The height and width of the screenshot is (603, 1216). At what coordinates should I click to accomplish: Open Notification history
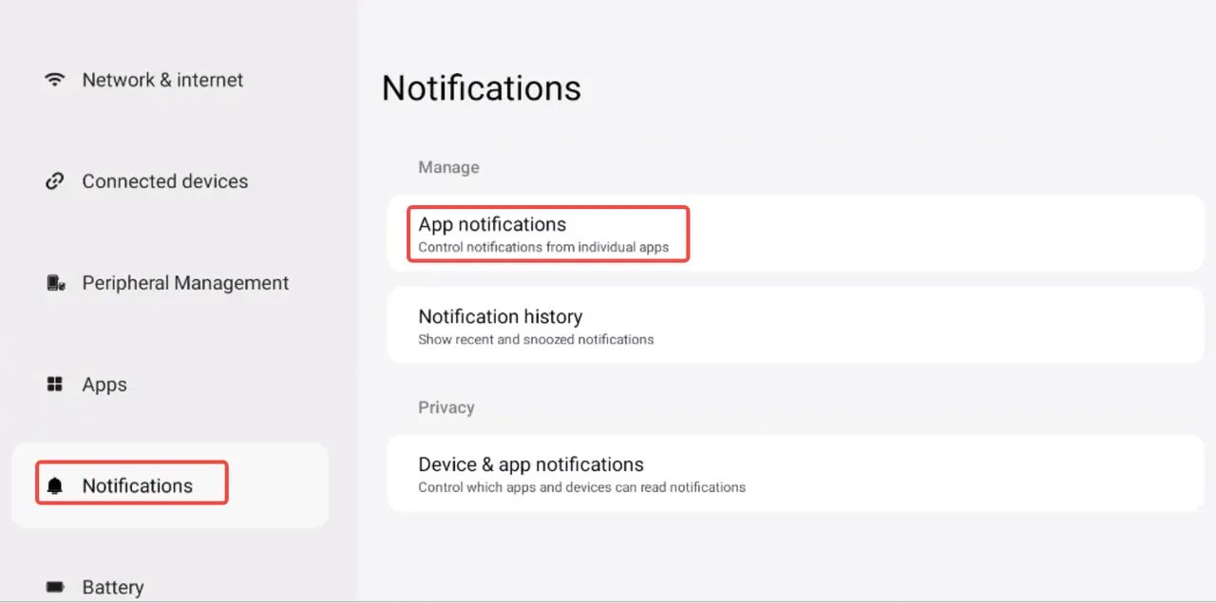[x=500, y=316]
